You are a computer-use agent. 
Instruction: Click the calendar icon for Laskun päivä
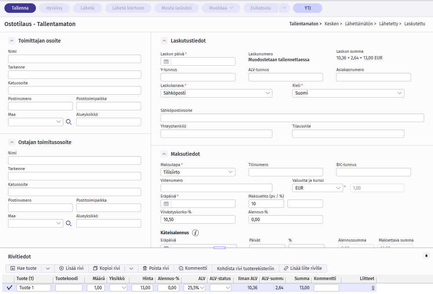pos(166,62)
